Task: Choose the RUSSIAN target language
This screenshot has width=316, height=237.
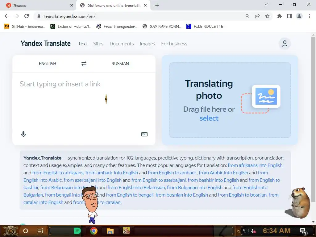Action: 120,64
